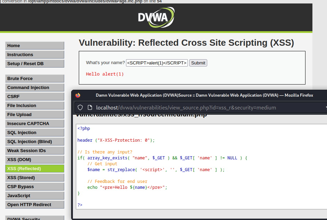Click the 'Hello alert(1)' output text
This screenshot has width=327, height=220.
pyautogui.click(x=105, y=74)
